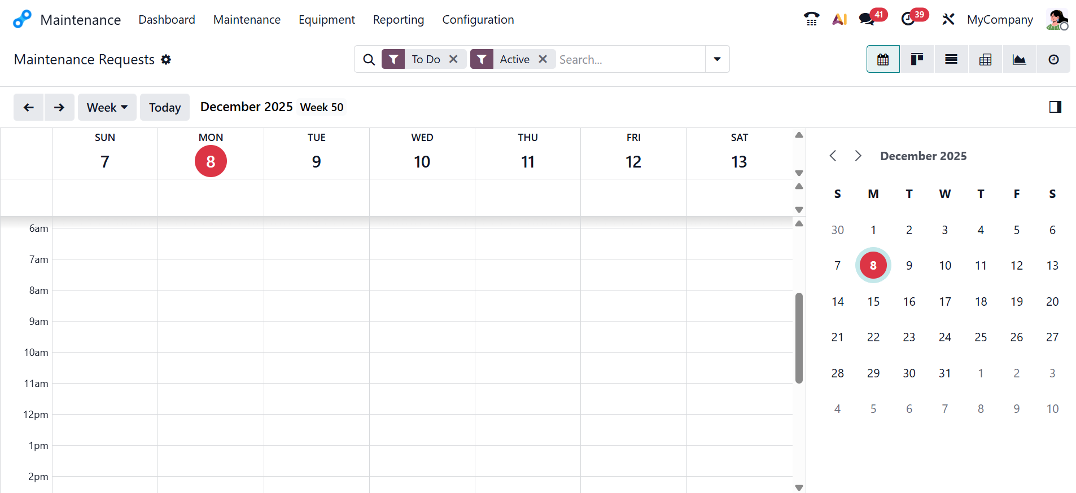Open Maintenance Requests settings gear

coord(166,60)
